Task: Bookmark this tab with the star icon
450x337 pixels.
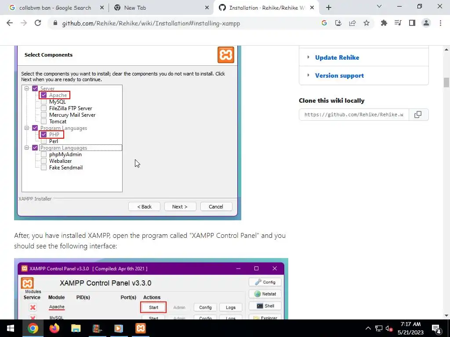Action: pyautogui.click(x=367, y=23)
